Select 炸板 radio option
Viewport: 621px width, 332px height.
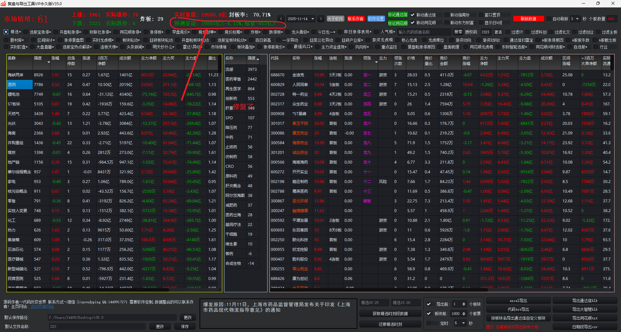click(x=246, y=32)
